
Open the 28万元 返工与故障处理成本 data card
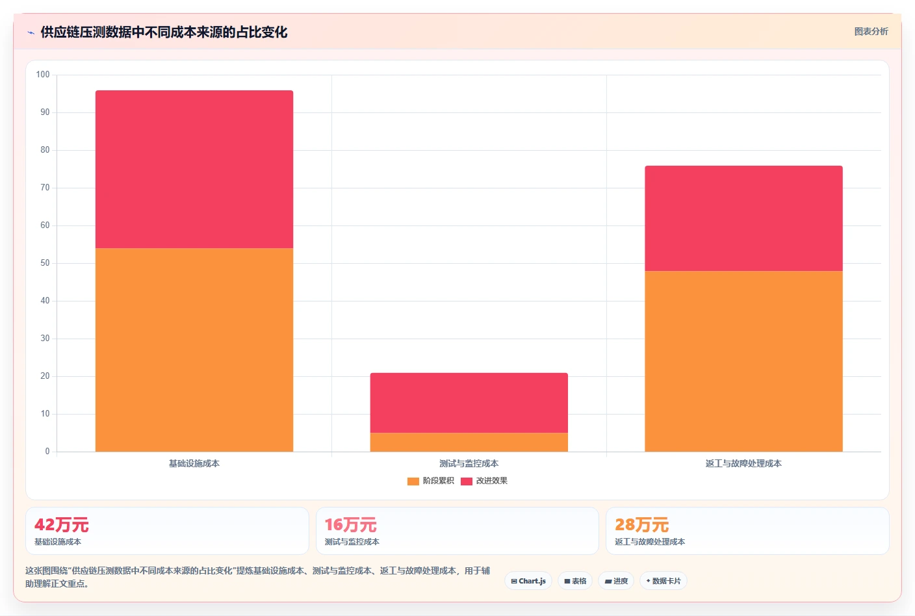click(x=747, y=531)
